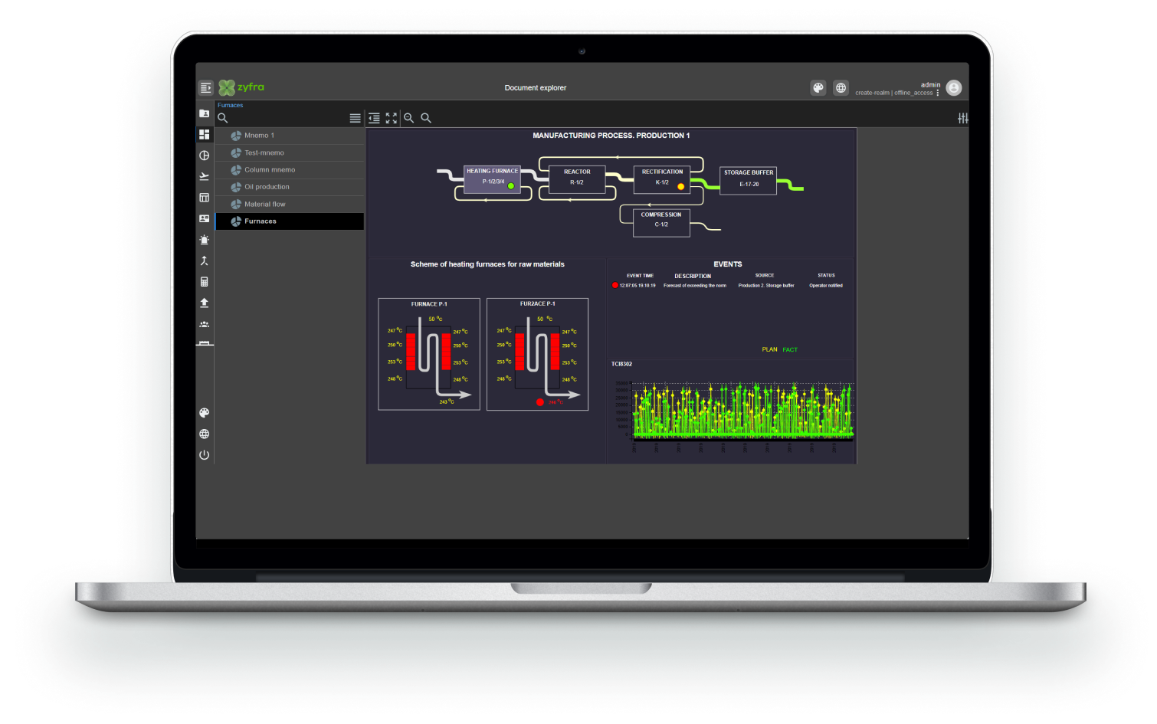Collapse the document tree panel
Viewport: 1157px width, 724px height.
click(374, 118)
